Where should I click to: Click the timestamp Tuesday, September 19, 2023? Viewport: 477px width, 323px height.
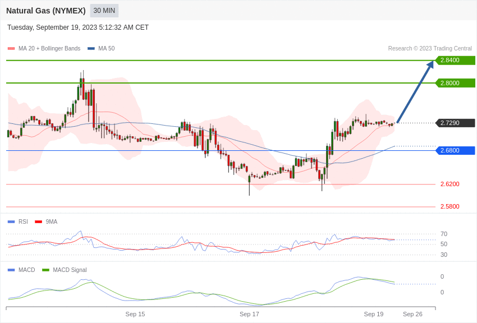[x=78, y=27]
